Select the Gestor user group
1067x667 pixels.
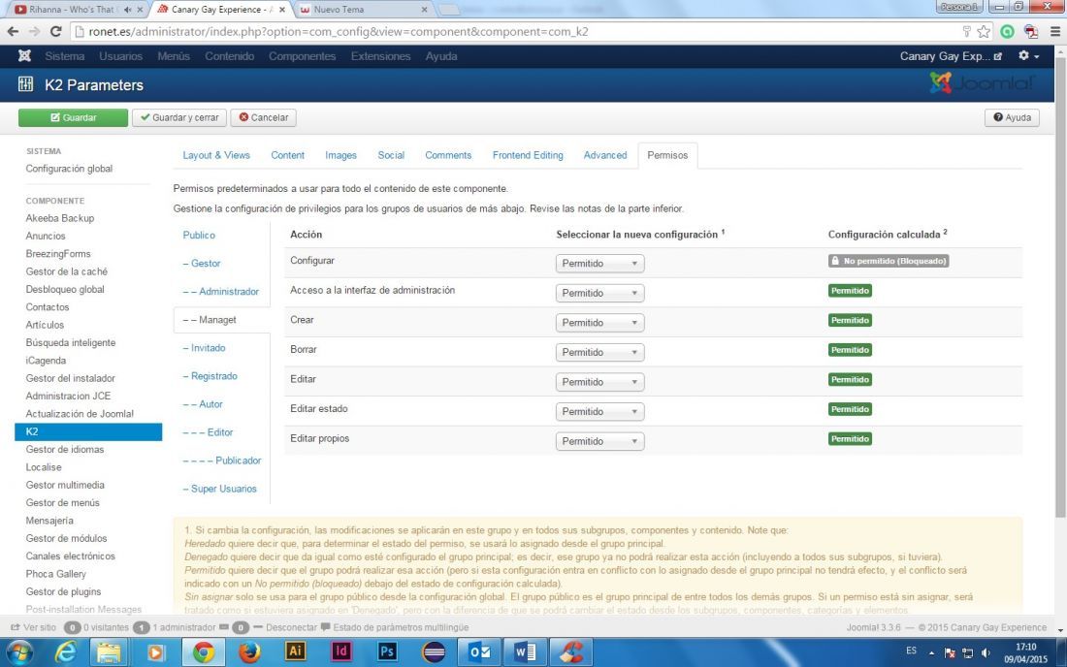tap(202, 263)
